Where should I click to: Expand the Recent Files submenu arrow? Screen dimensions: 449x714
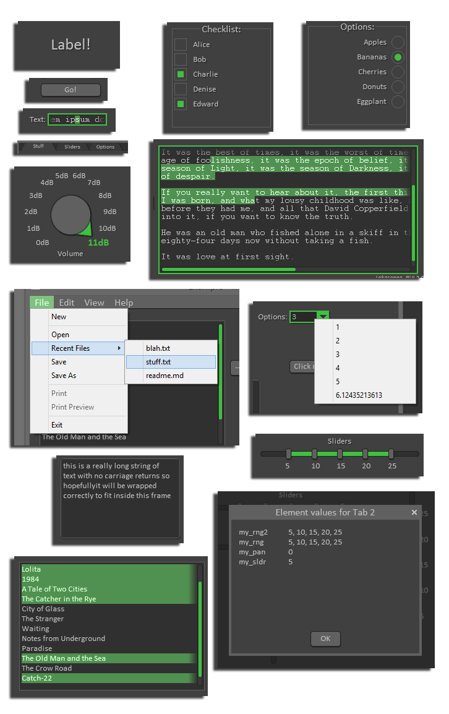pos(119,348)
